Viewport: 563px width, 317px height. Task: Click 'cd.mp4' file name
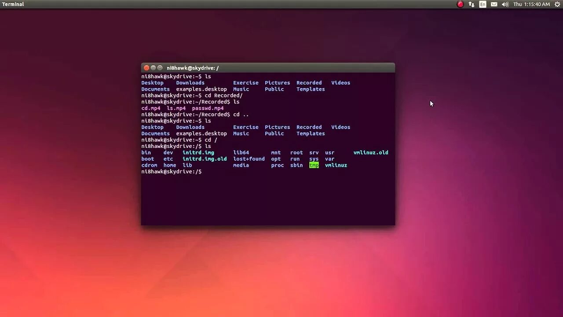(151, 108)
